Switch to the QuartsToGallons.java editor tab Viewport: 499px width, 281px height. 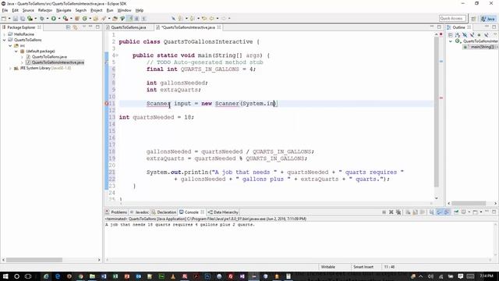[x=129, y=27]
